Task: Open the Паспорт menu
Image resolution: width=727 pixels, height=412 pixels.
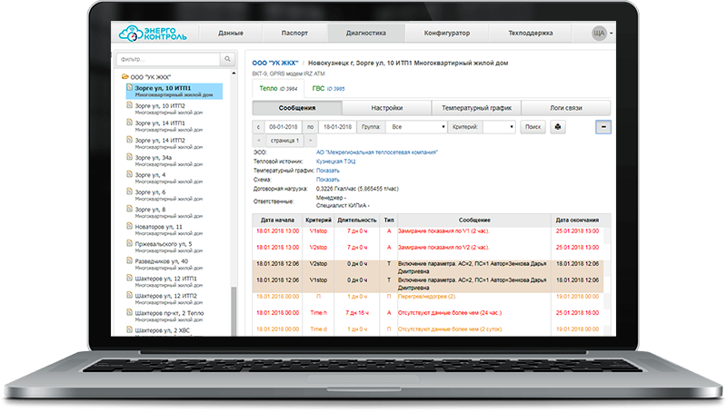Action: point(294,34)
